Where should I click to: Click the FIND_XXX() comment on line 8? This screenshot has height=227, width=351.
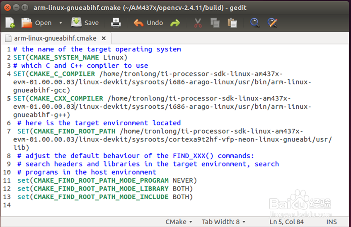(136, 156)
